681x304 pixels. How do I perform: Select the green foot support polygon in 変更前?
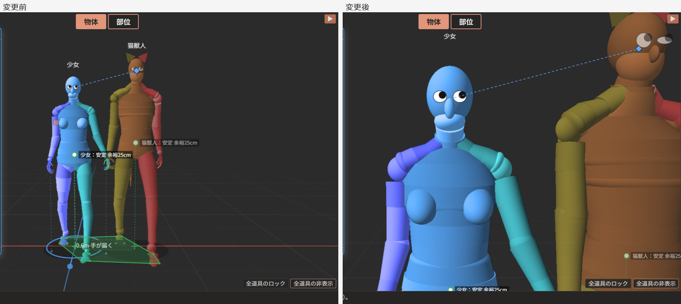(x=111, y=251)
